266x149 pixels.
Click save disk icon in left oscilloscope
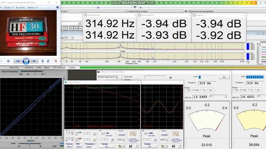pyautogui.click(x=131, y=146)
